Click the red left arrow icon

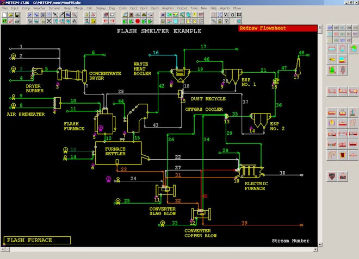106,21
